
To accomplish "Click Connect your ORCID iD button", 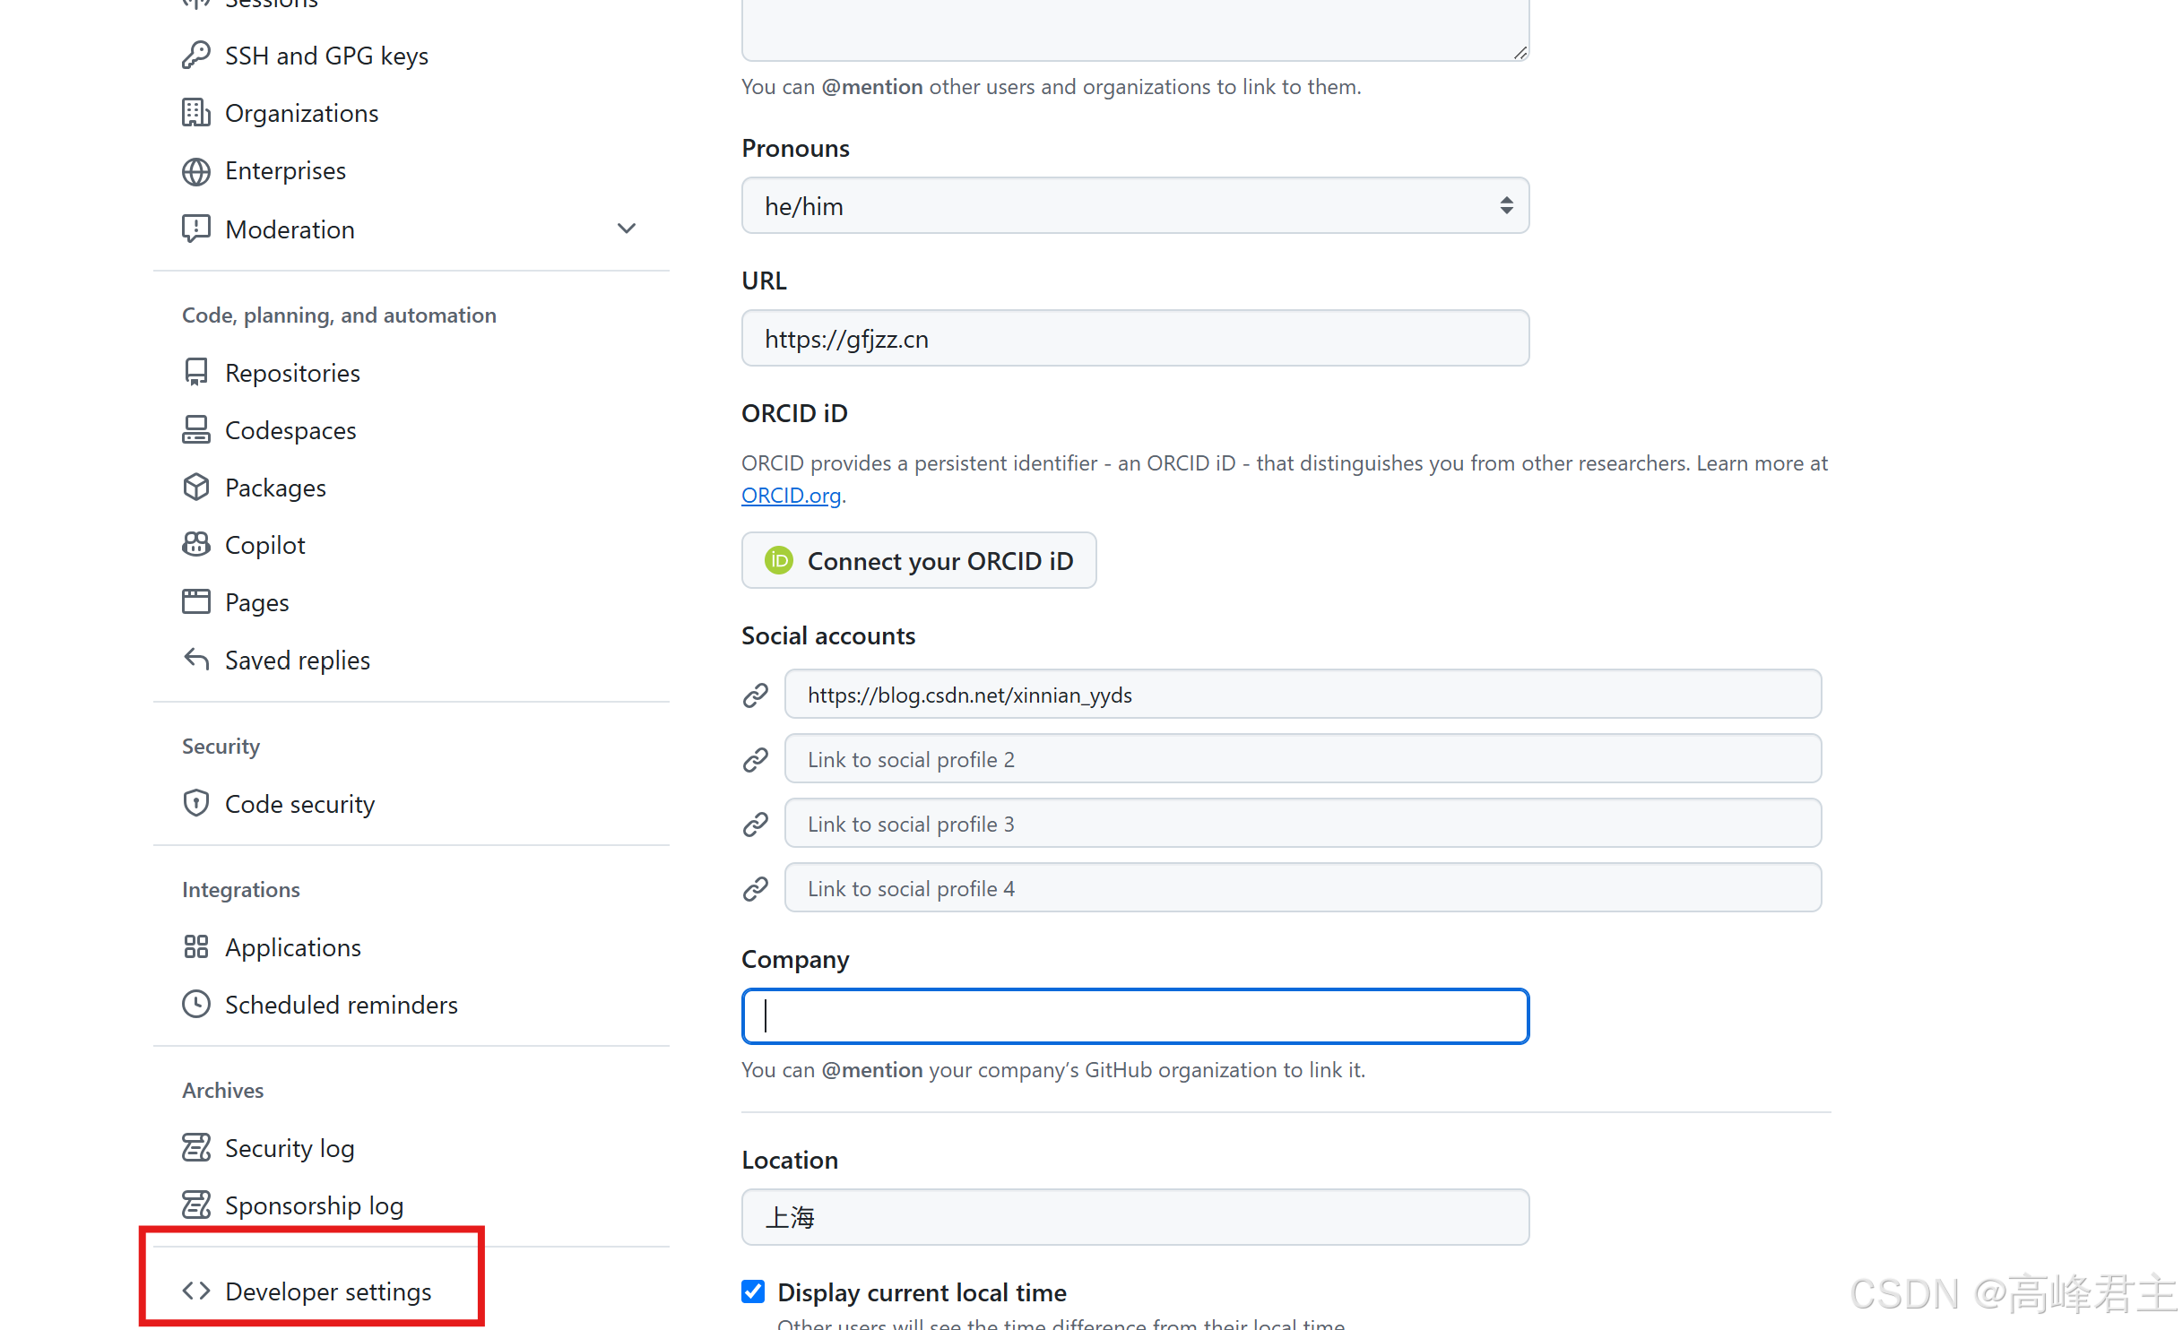I will click(x=918, y=561).
